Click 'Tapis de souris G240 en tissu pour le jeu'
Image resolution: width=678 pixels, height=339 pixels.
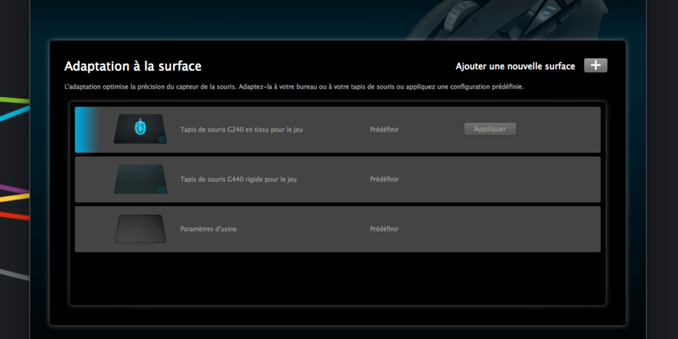tap(241, 129)
